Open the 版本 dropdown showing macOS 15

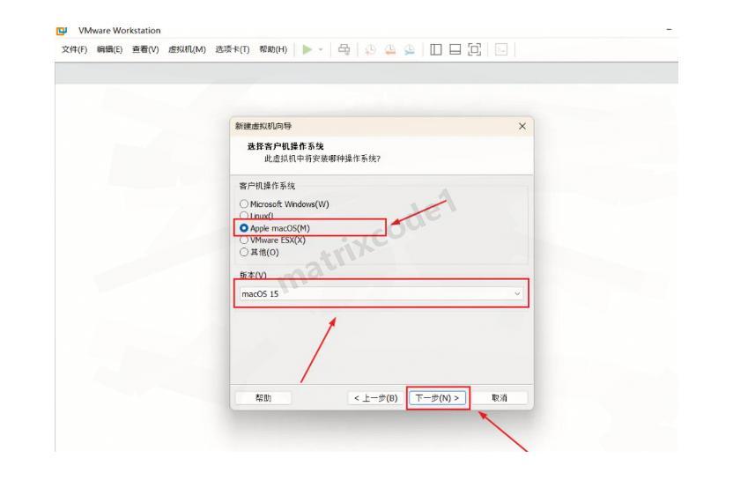click(x=381, y=293)
